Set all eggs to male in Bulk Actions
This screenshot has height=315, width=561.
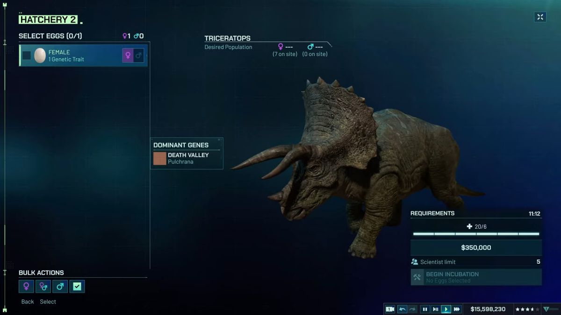[60, 287]
